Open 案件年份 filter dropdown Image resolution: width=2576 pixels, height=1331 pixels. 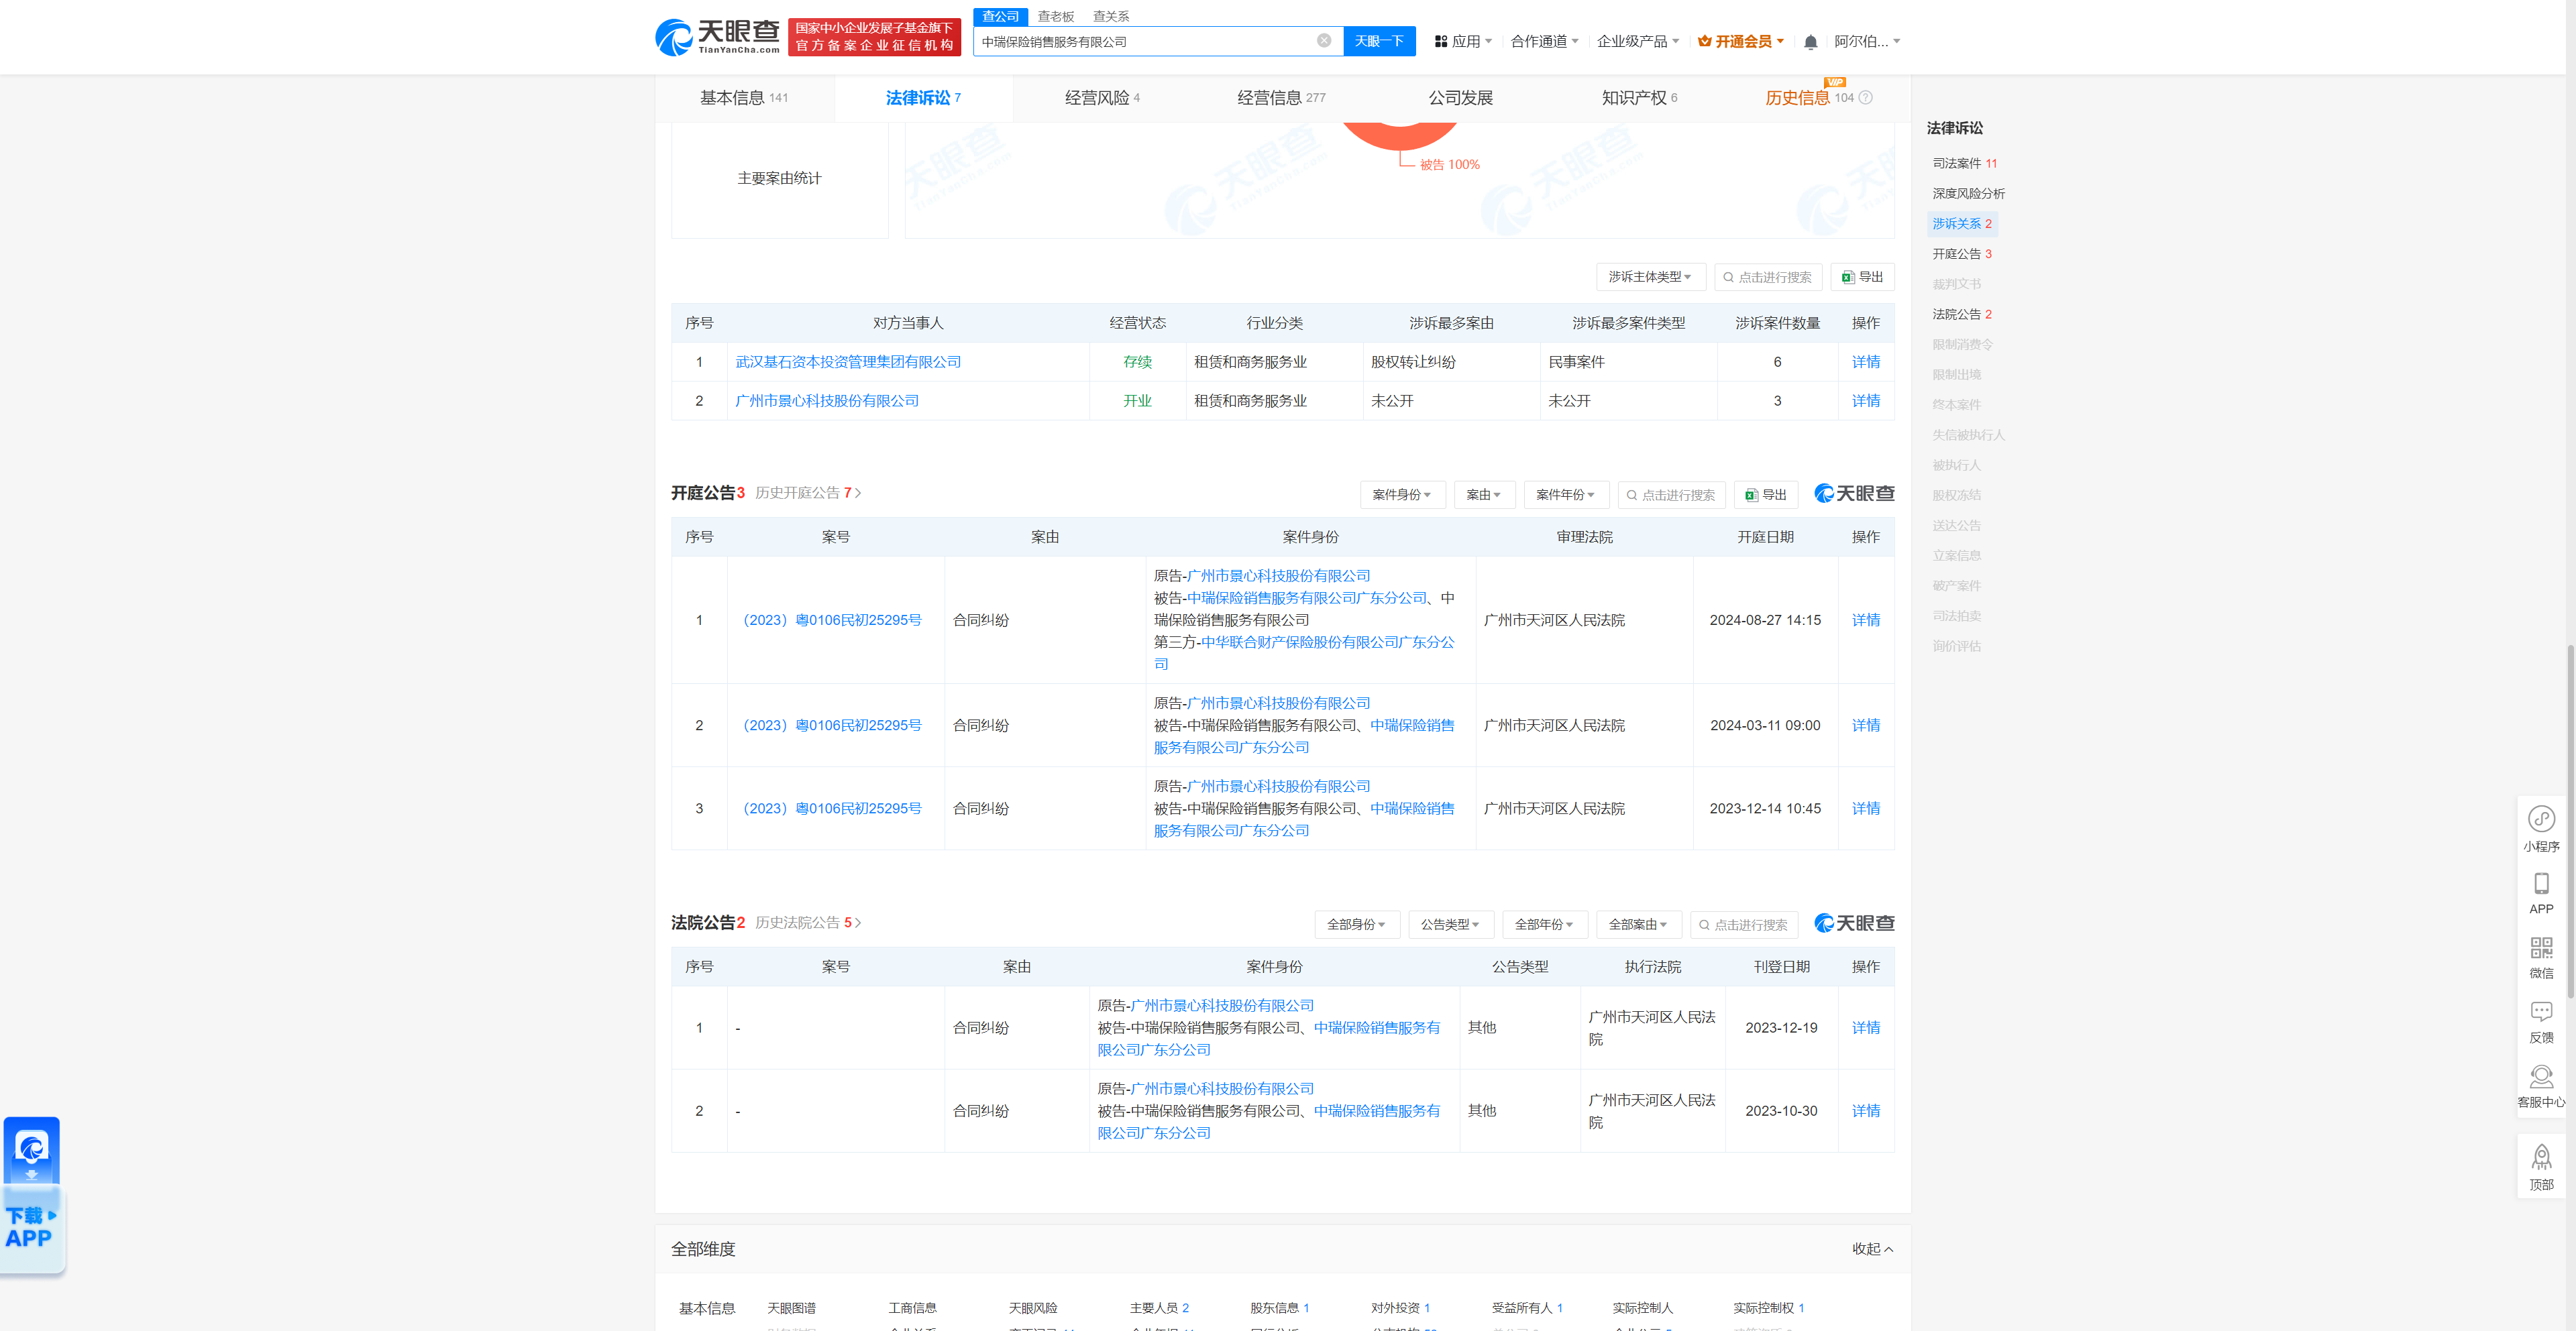(1566, 495)
